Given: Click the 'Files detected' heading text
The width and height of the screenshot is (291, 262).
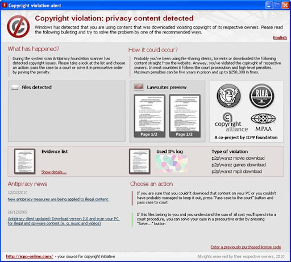Looking at the screenshot, I should (x=36, y=87).
